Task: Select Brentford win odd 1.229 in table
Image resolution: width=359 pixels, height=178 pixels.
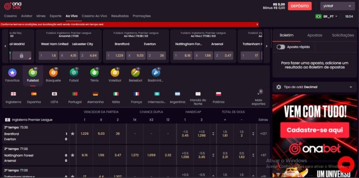Action: click(85, 134)
